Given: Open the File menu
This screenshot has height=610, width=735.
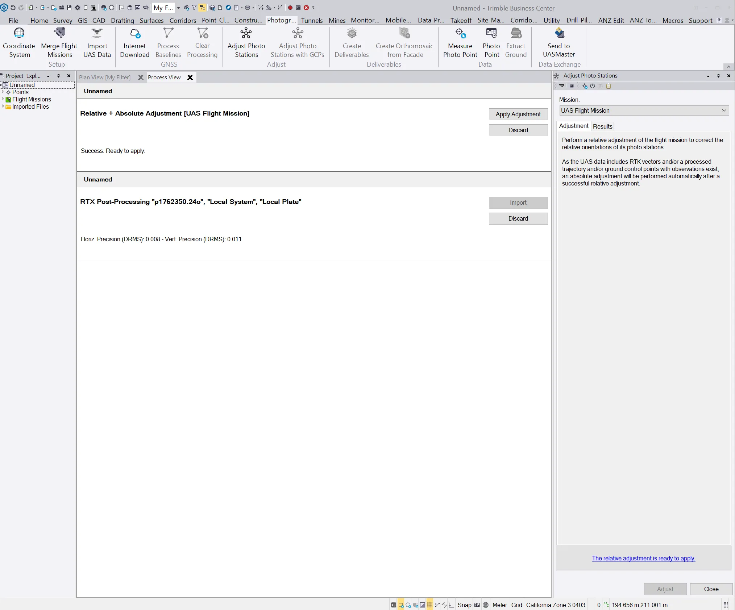Looking at the screenshot, I should (x=13, y=21).
